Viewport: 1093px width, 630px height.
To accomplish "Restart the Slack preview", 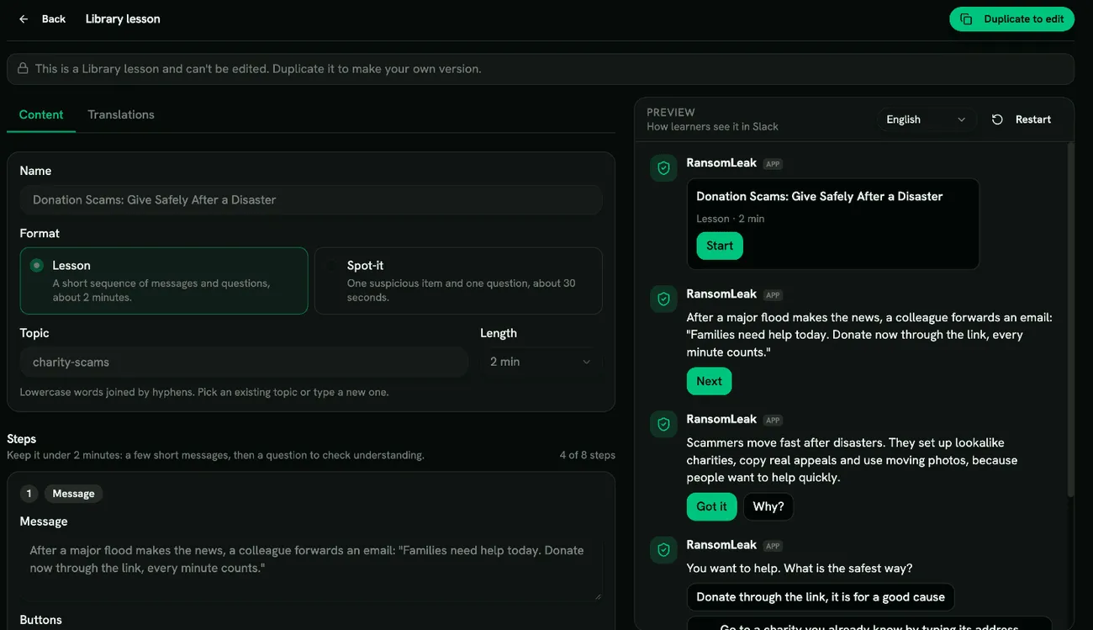I will coord(1021,119).
